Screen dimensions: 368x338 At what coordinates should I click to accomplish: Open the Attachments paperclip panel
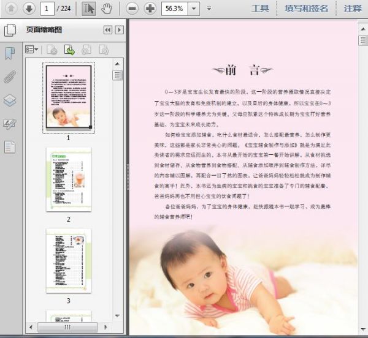[x=10, y=77]
